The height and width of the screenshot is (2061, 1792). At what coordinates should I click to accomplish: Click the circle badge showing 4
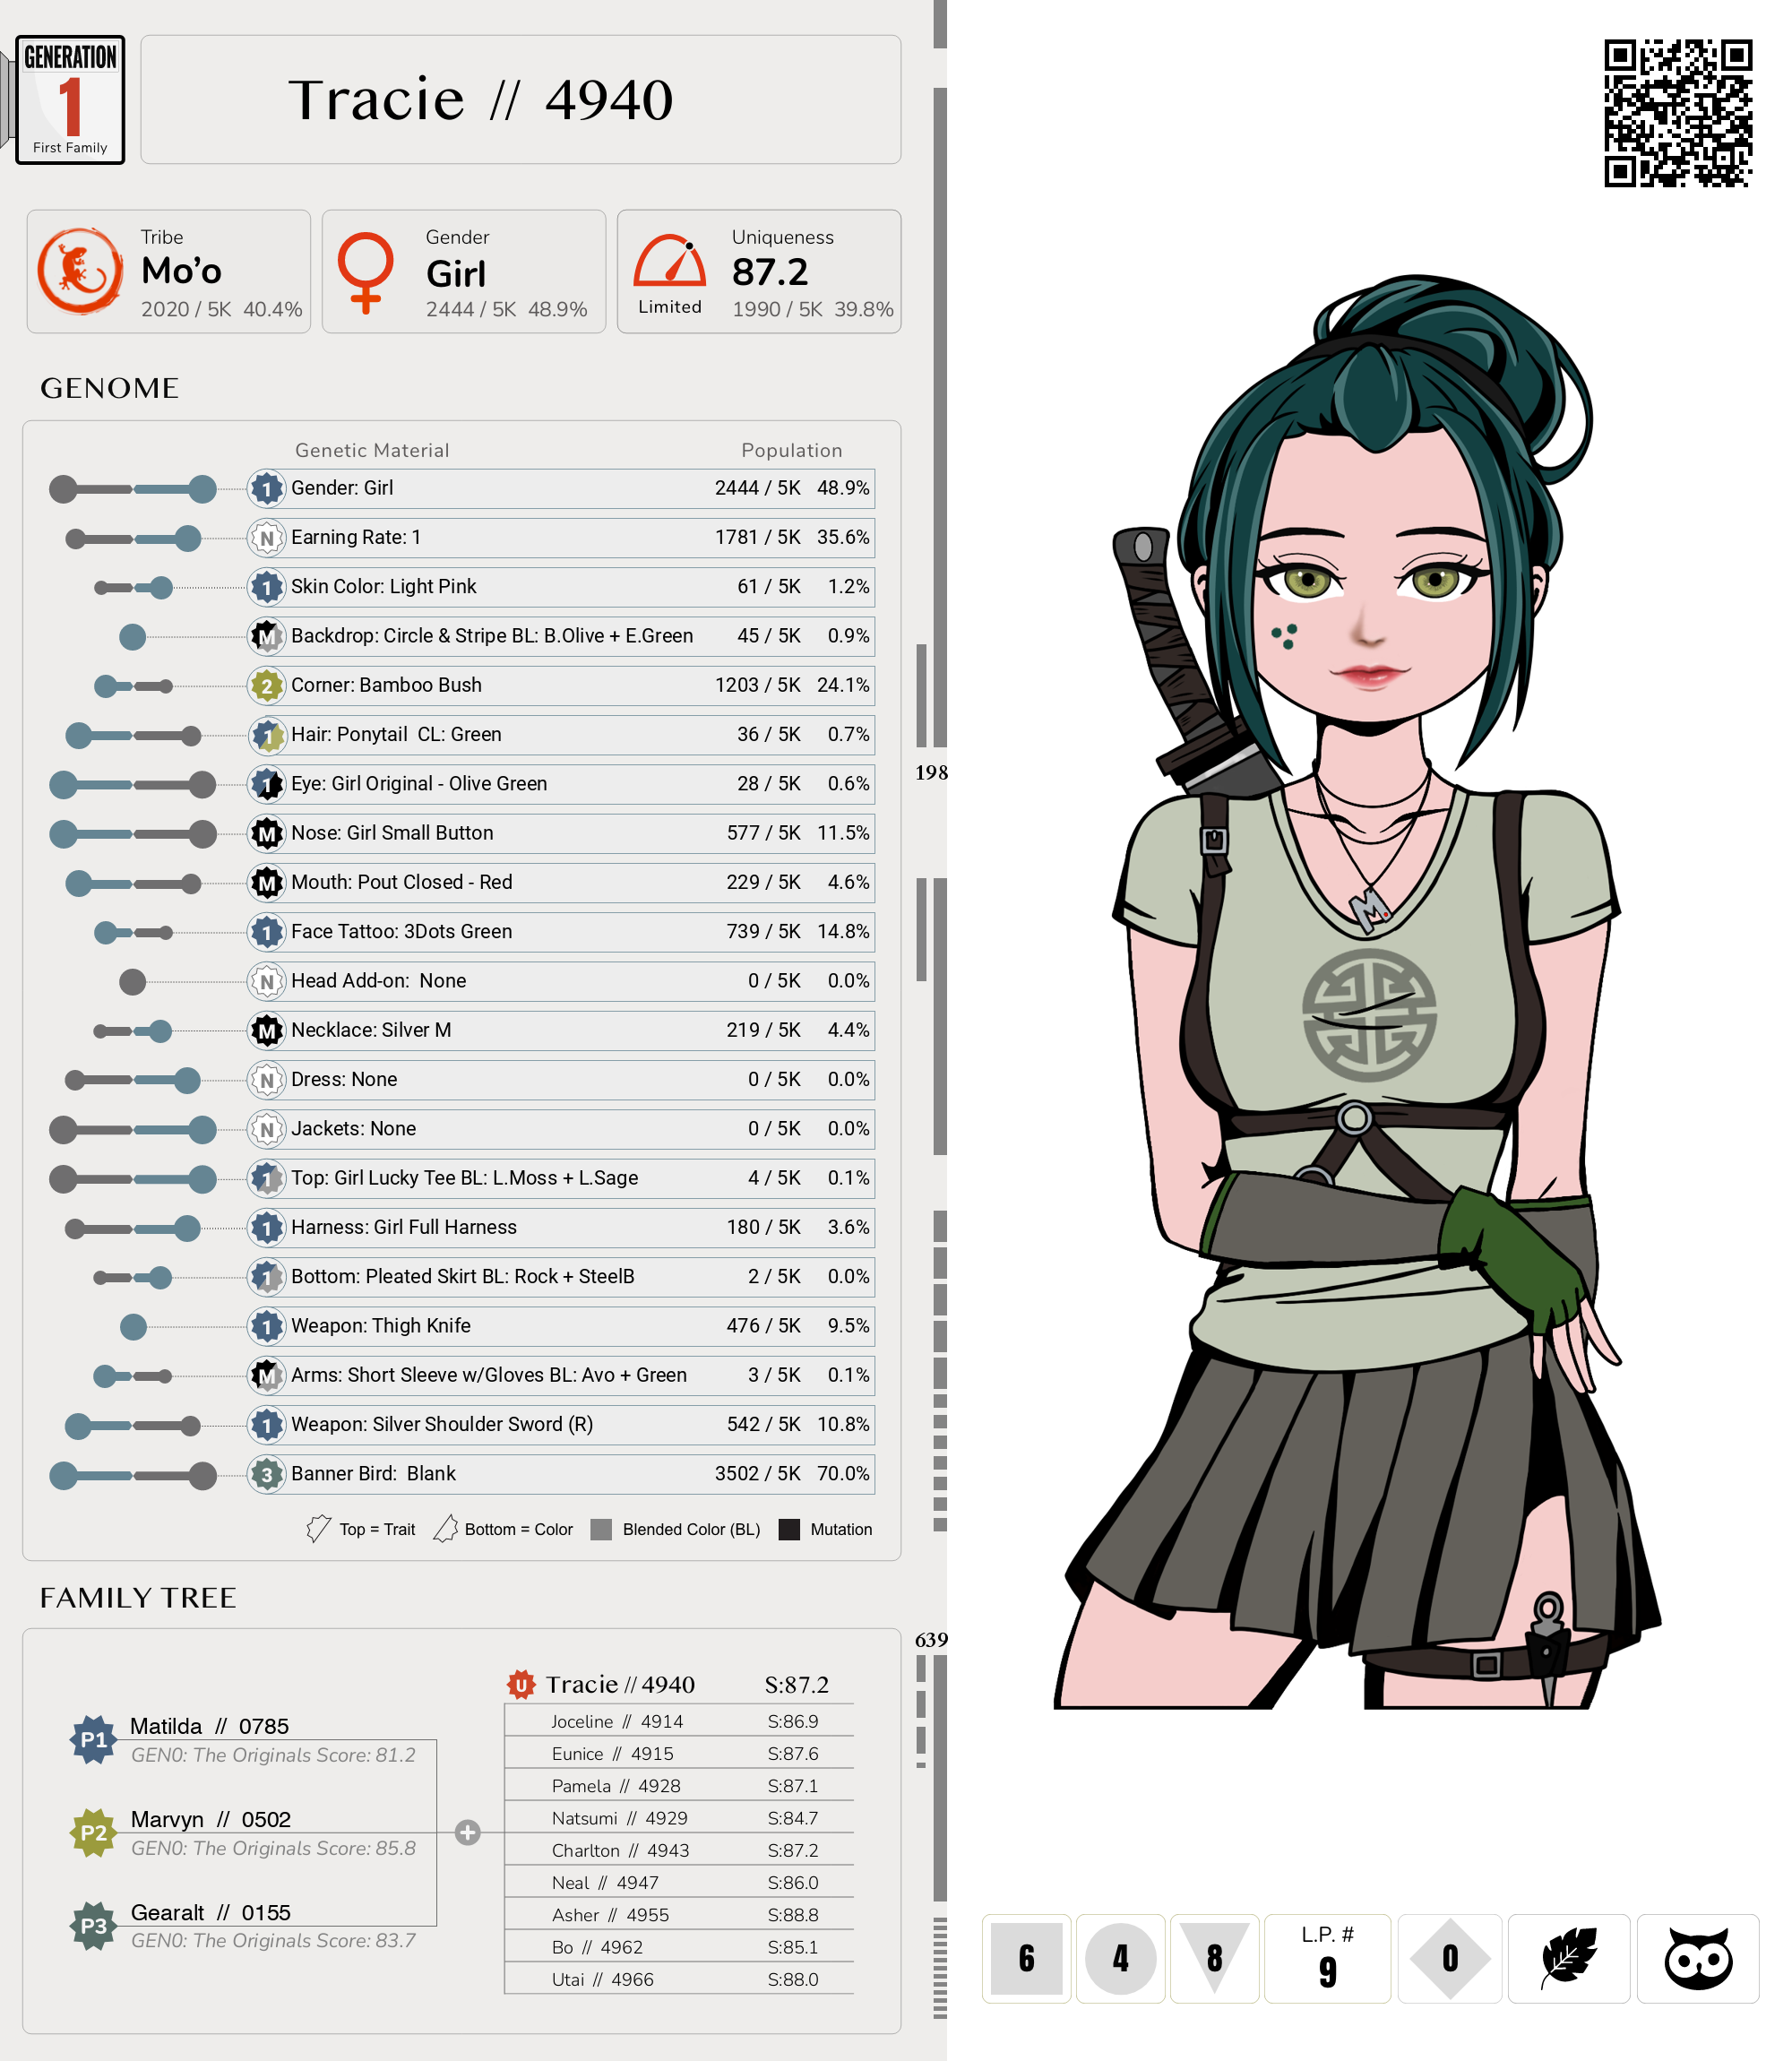tap(1120, 1957)
